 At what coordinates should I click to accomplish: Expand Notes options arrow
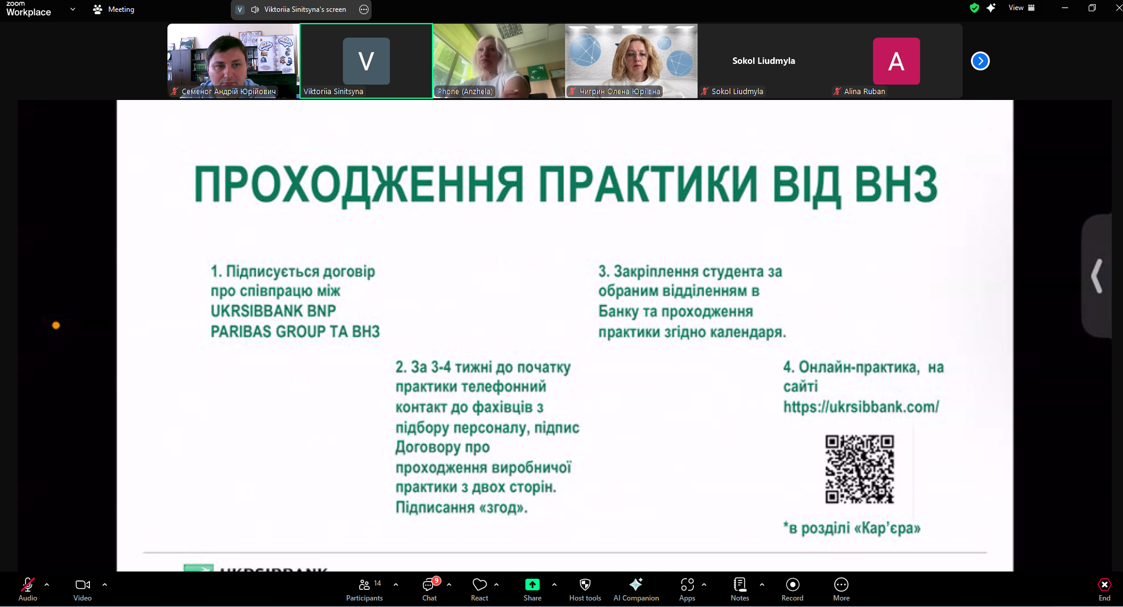[x=762, y=585]
